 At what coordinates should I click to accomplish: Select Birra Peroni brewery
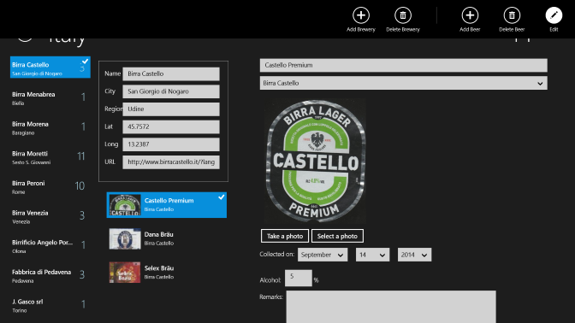pos(50,187)
